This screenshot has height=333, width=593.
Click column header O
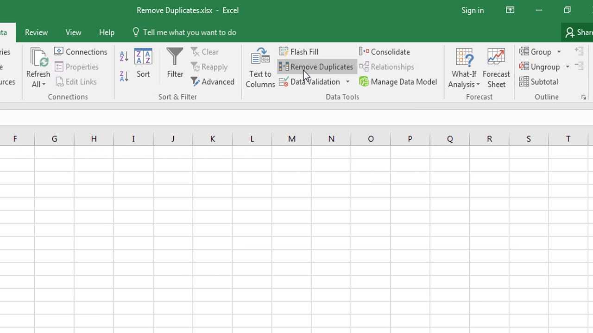point(371,139)
